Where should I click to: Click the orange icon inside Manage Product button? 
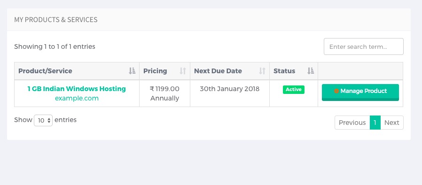pyautogui.click(x=336, y=91)
